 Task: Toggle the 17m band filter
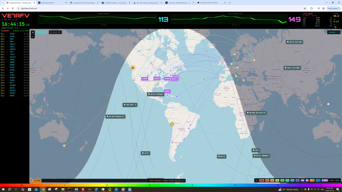pyautogui.click(x=288, y=180)
